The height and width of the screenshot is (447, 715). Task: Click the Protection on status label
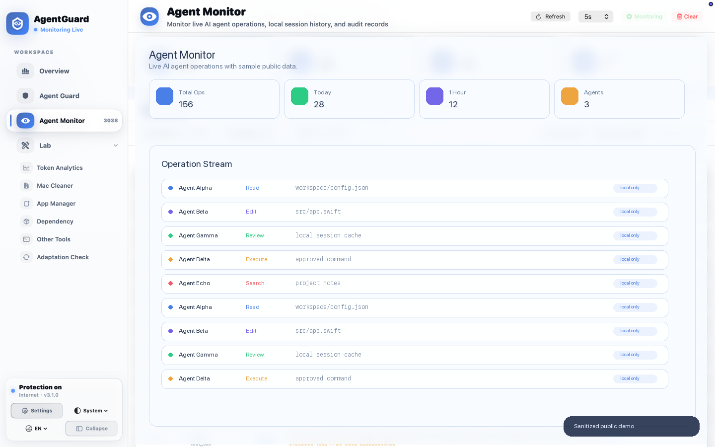click(40, 387)
